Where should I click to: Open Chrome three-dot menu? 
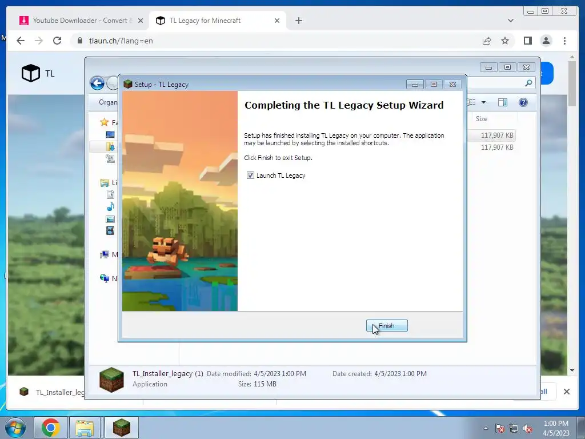[564, 41]
